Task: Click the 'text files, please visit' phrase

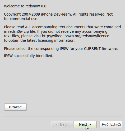Action: 22,36
